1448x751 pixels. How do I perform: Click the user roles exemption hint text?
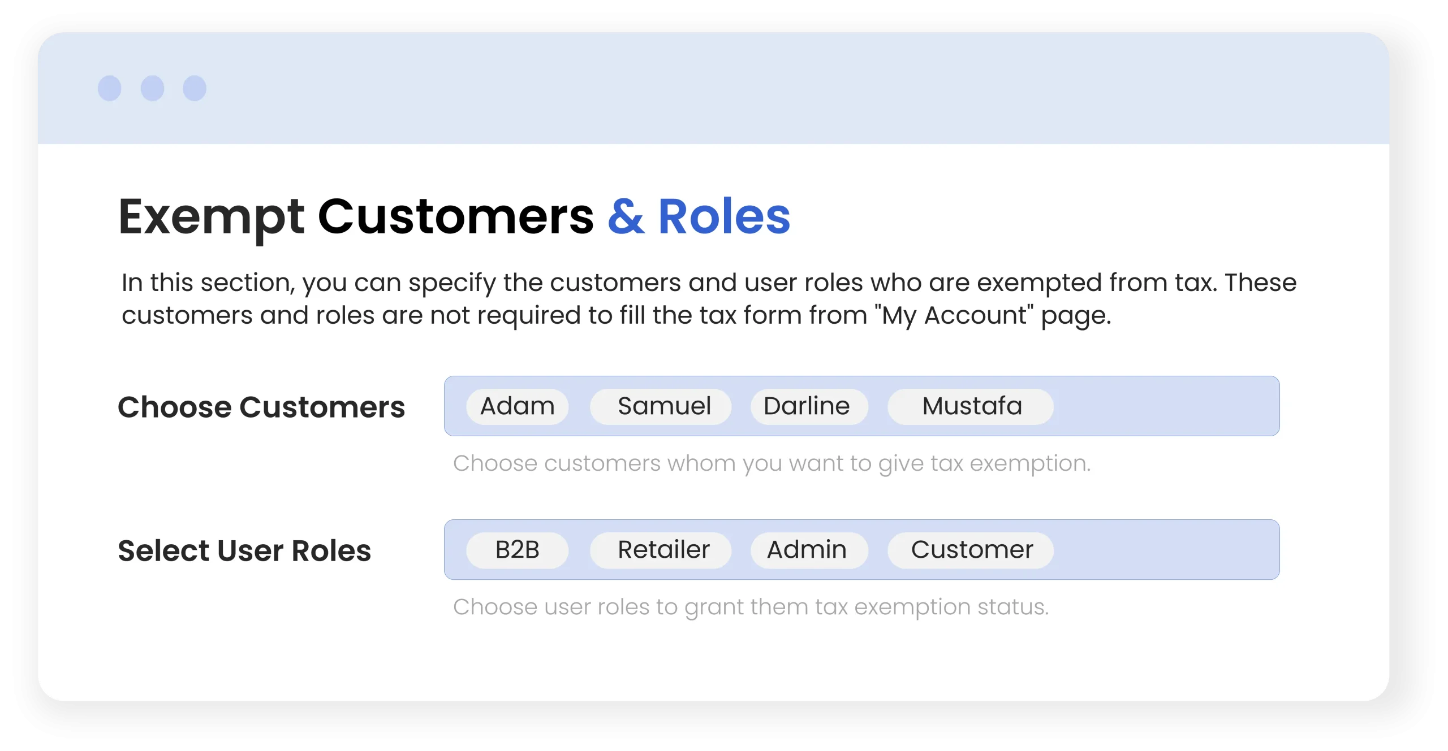pos(751,607)
